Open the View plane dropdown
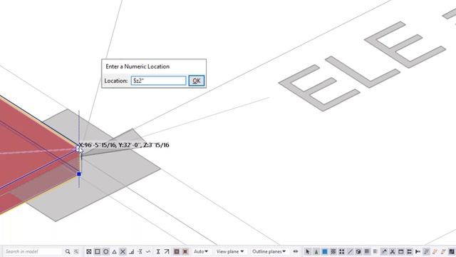The image size is (456, 257). 229,251
